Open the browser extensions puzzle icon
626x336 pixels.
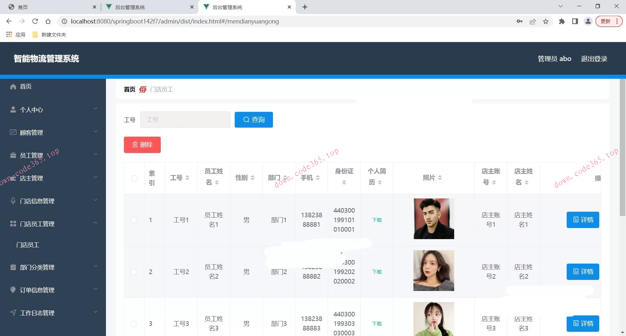pos(562,22)
